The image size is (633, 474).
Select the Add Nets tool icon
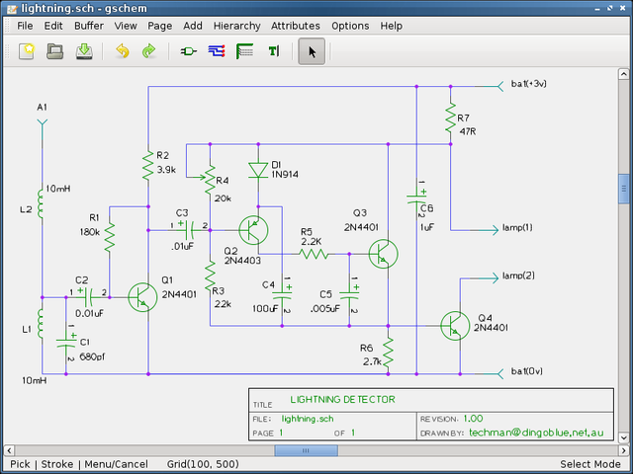point(216,51)
